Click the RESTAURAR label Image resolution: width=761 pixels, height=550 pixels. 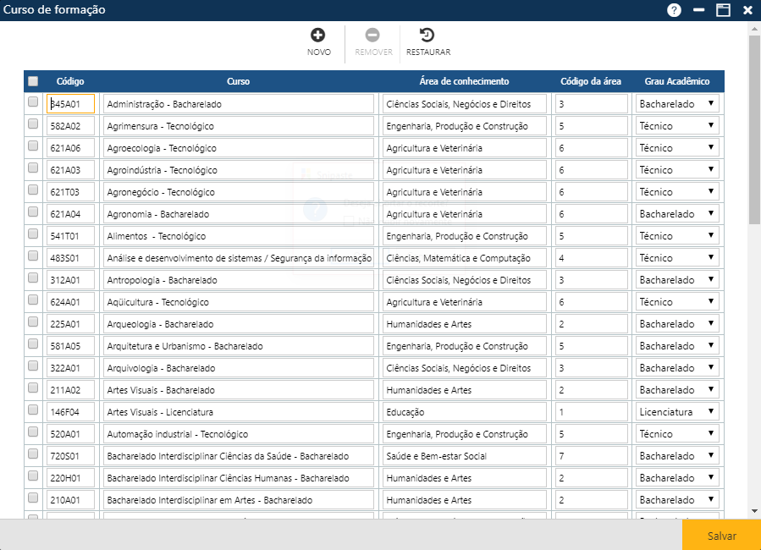coord(428,52)
